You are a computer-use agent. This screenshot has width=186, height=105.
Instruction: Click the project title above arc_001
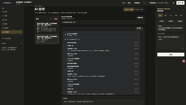pos(24,2)
